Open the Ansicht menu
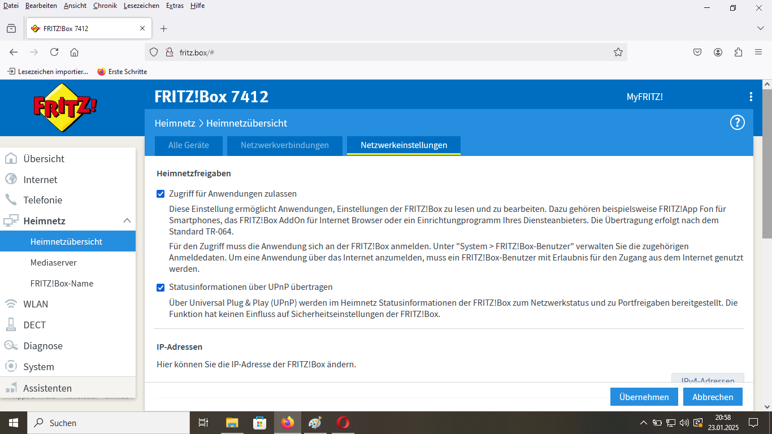This screenshot has height=434, width=772. pos(75,6)
